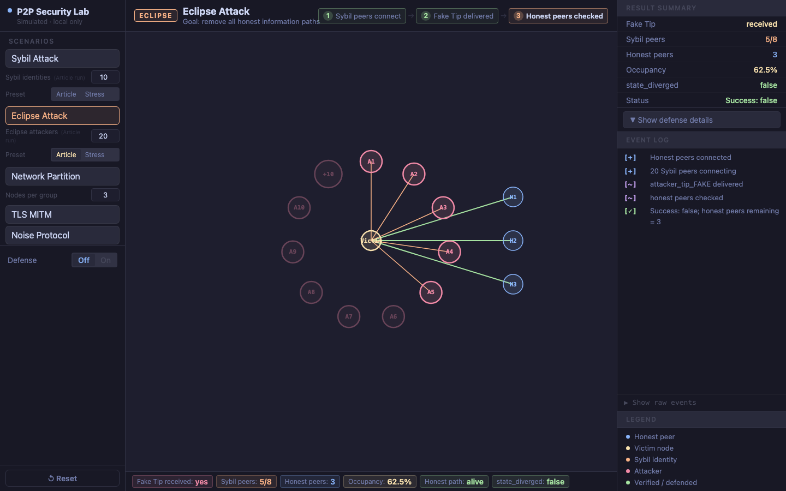Edit the Eclipse attackers field

click(x=105, y=136)
